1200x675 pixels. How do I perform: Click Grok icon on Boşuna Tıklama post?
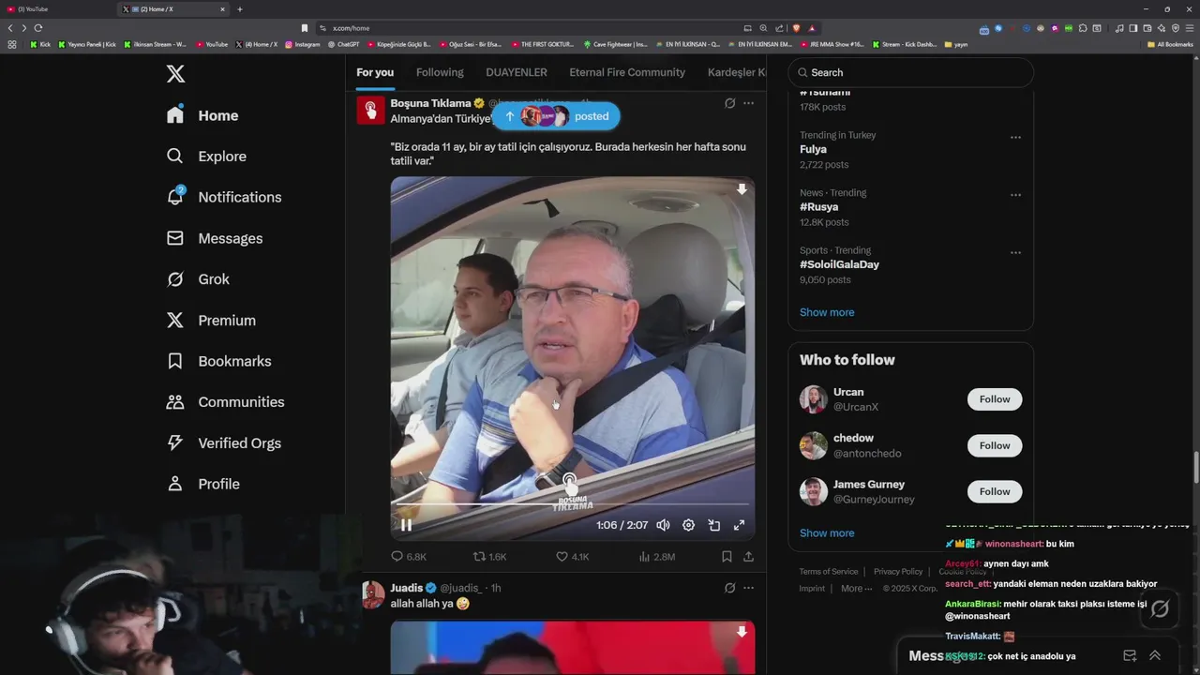729,103
